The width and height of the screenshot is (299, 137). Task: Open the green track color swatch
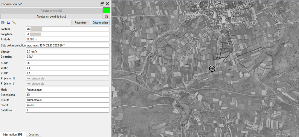pyautogui.click(x=106, y=10)
